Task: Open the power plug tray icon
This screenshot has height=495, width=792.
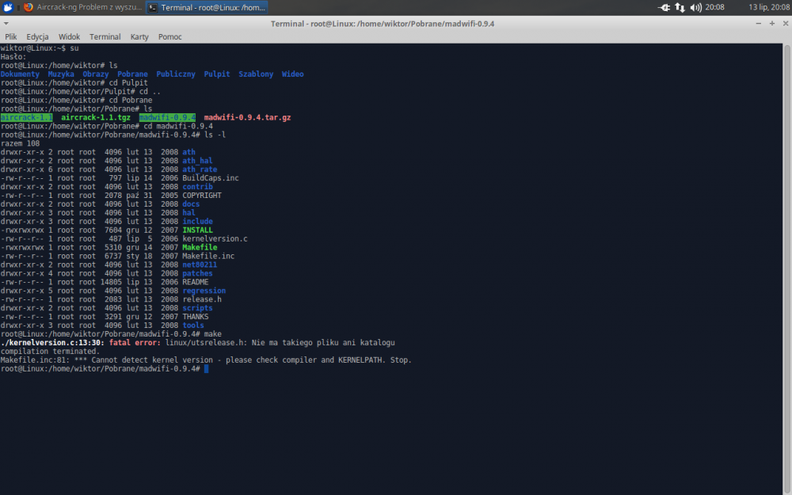Action: (x=664, y=7)
